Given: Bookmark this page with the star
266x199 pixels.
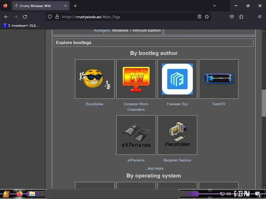Looking at the screenshot, I should click(207, 17).
